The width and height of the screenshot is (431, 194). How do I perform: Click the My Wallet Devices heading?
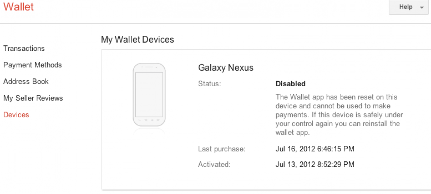point(138,39)
